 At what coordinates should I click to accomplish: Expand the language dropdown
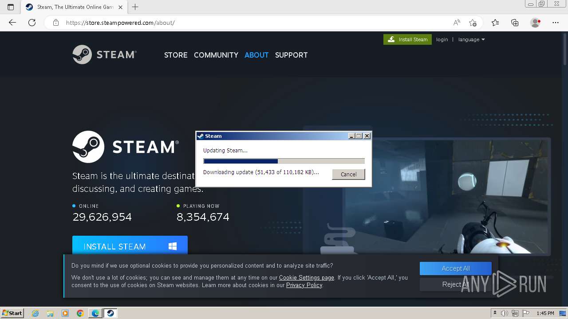tap(471, 39)
